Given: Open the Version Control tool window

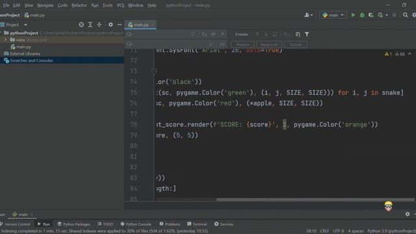Looking at the screenshot, I should click(16, 224).
